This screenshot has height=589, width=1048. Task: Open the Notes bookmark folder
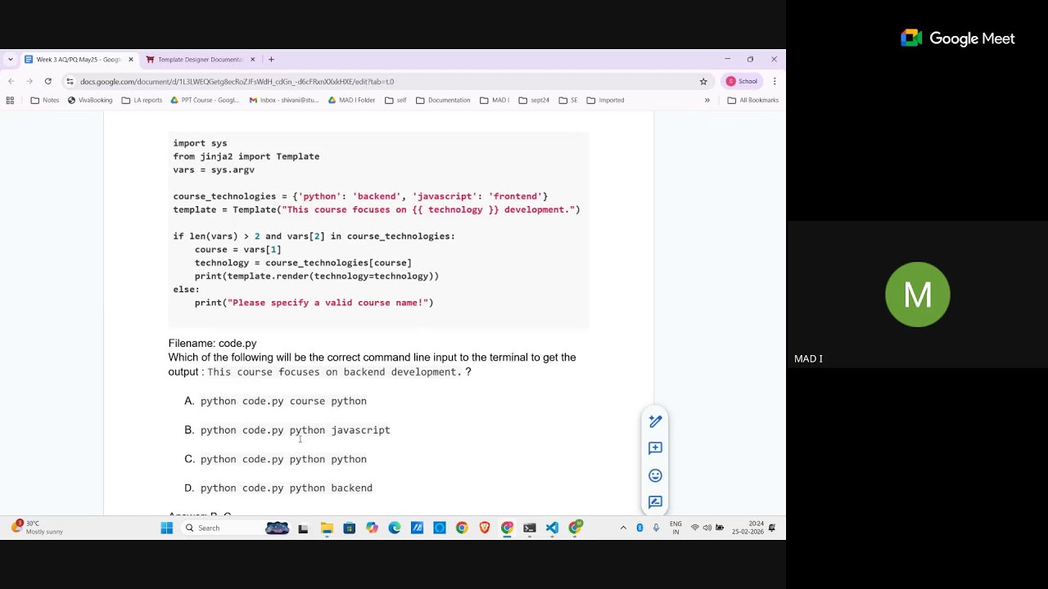click(x=45, y=101)
